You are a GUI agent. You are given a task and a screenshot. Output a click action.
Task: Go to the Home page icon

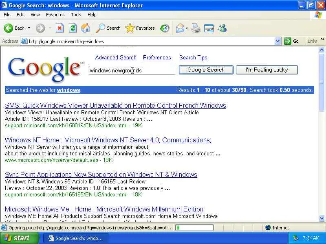86,28
